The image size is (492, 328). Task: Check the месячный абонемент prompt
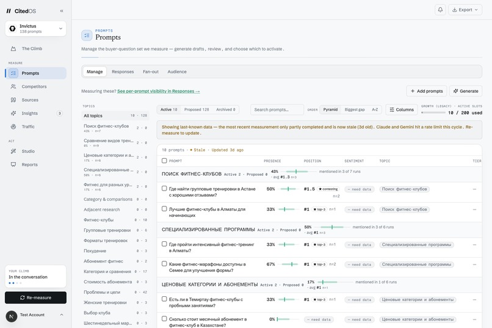pyautogui.click(x=164, y=319)
